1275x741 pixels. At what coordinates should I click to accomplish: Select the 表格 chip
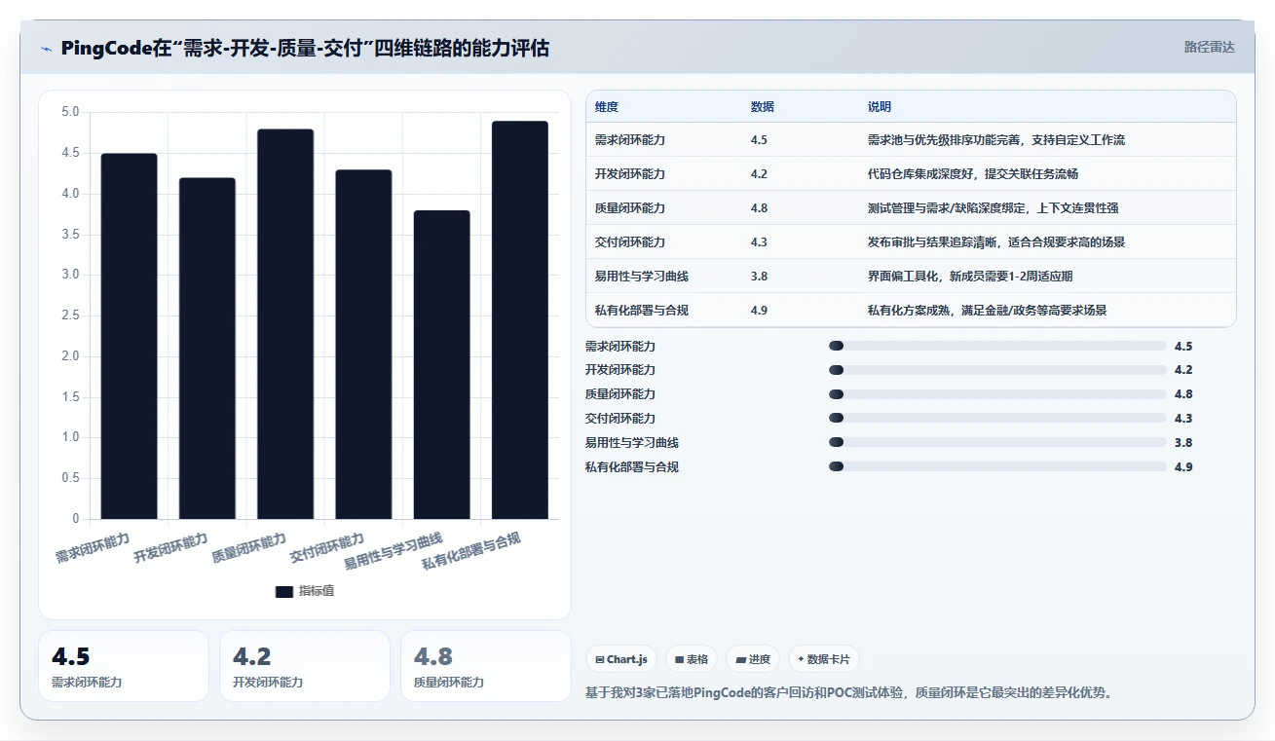692,659
